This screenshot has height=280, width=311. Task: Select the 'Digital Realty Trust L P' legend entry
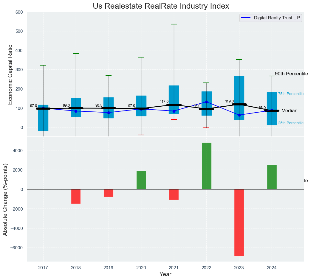[277, 18]
